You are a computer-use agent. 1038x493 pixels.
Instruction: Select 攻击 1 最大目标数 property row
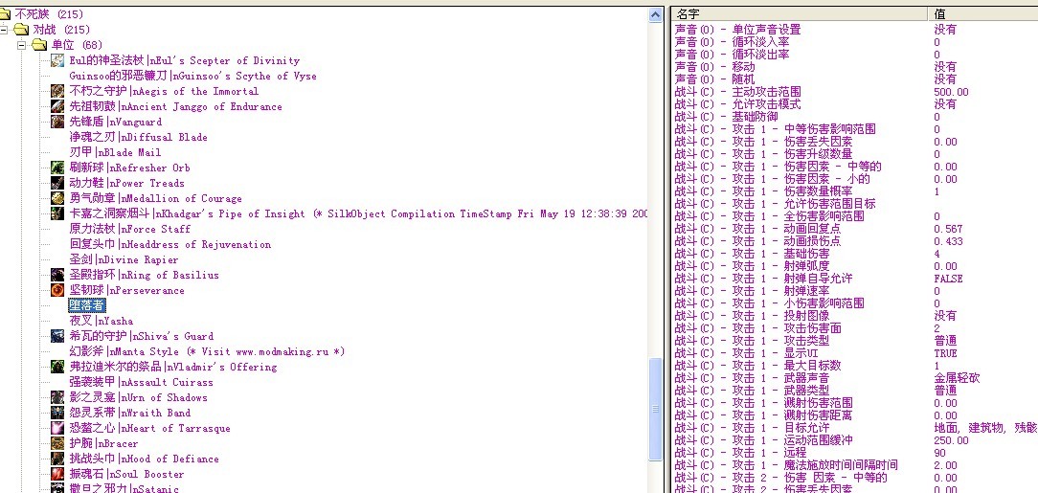(x=758, y=366)
